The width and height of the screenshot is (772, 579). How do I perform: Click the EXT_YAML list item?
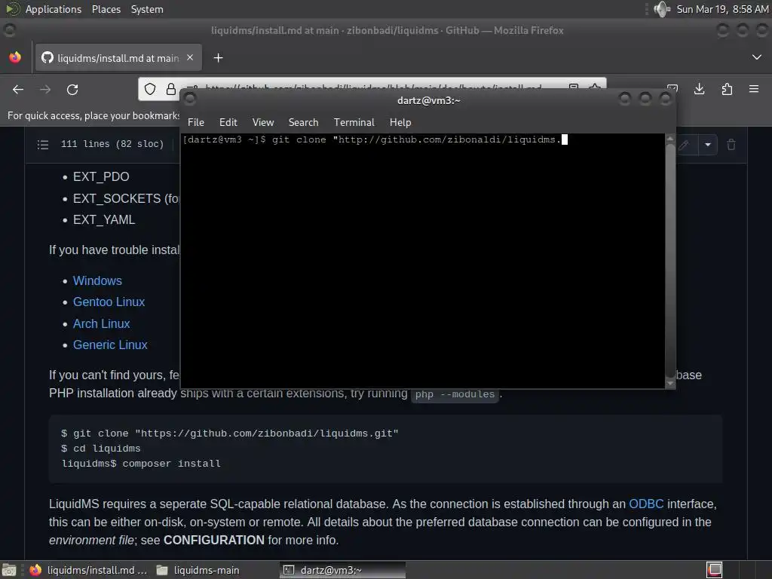[x=104, y=219]
